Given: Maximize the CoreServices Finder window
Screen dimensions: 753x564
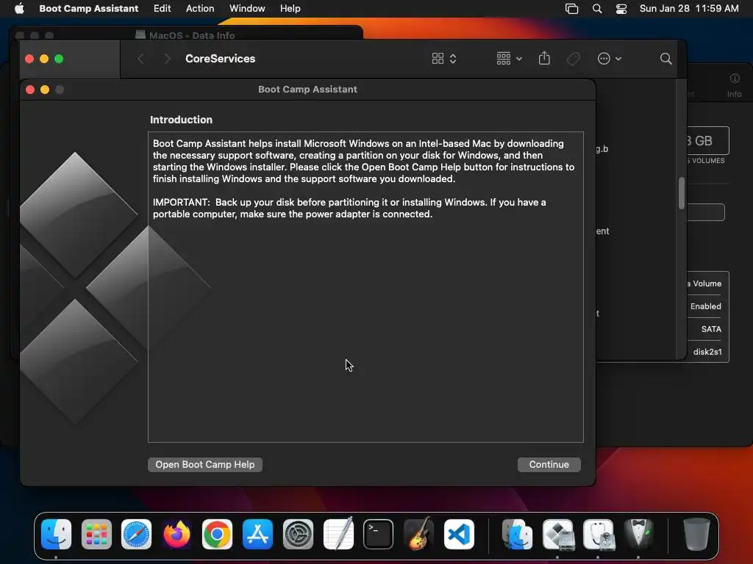Looking at the screenshot, I should tap(59, 59).
